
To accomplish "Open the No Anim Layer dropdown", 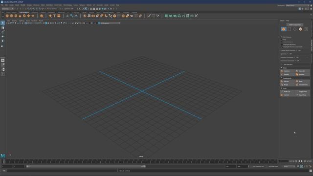I will 274,166.
